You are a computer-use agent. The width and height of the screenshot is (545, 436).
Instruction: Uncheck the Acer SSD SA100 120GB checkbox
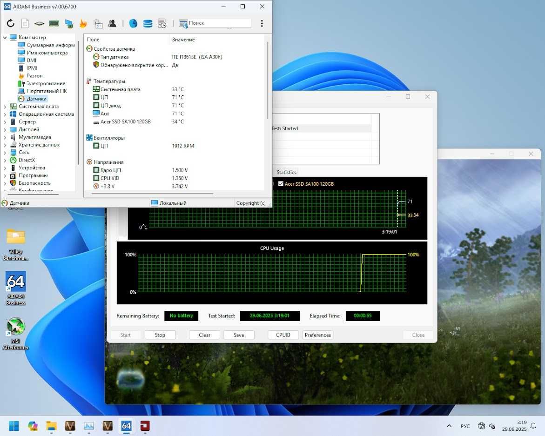coord(281,184)
